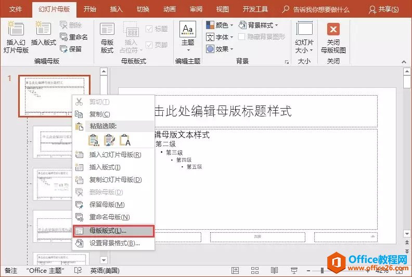Start Slide Show from status bar icon
Viewport: 412px width, 277px height.
tap(294, 270)
